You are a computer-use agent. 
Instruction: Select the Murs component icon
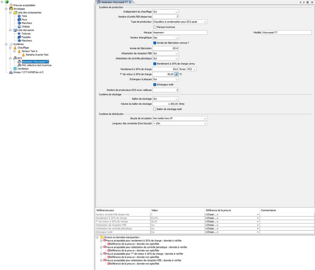pos(19,19)
